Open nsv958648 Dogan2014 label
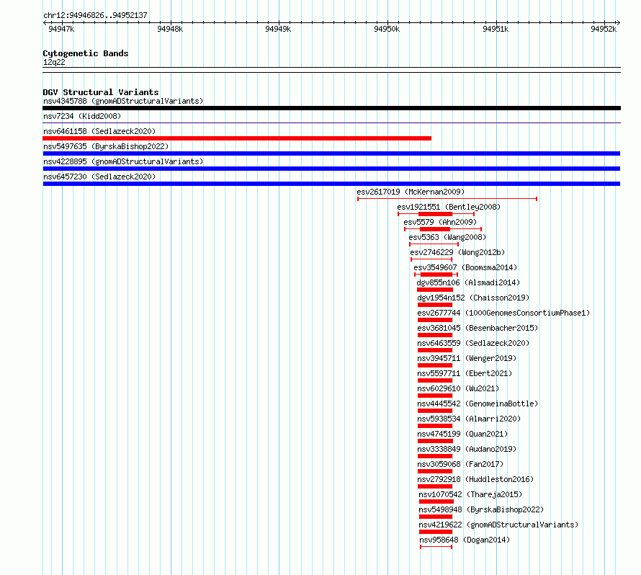The height and width of the screenshot is (575, 641). [465, 540]
